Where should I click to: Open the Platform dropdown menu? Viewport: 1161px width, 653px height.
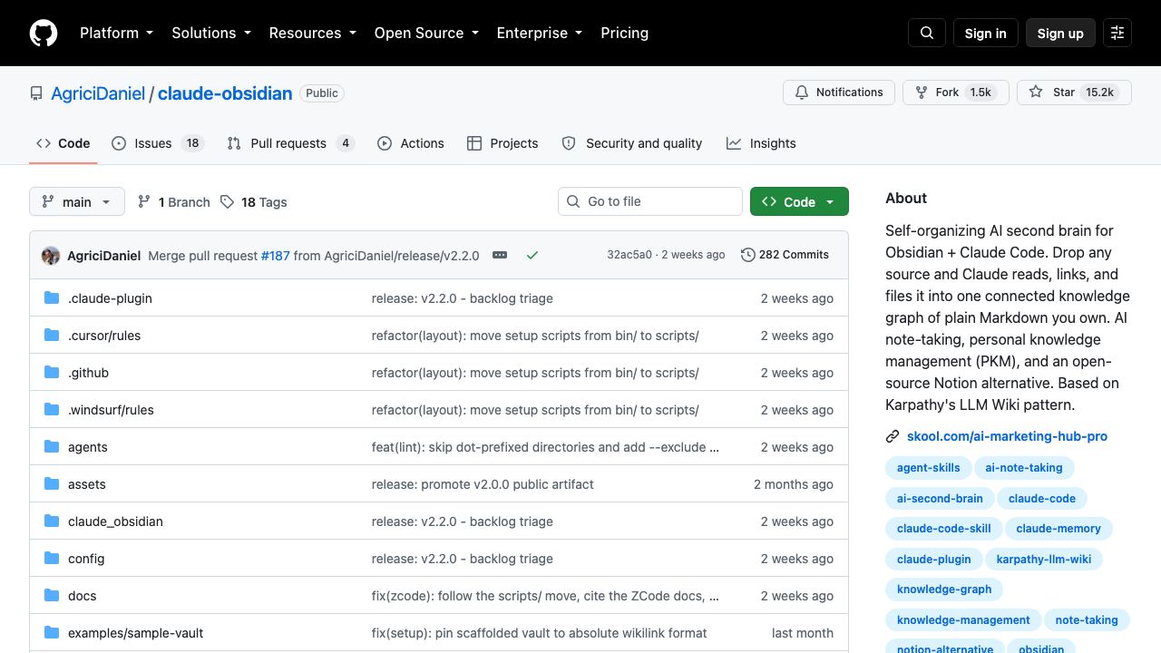pos(117,33)
